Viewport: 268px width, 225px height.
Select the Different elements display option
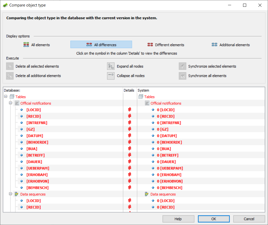tap(166, 44)
